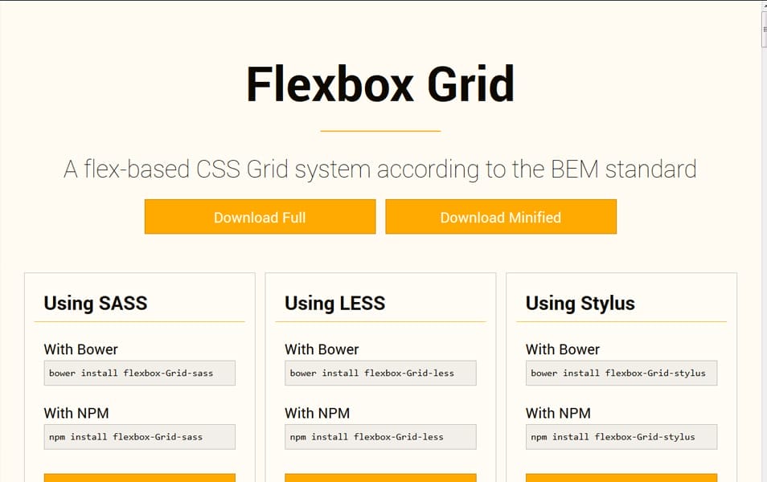Click the Flexbox Grid page title
Screen dimensions: 767x482
click(380, 84)
